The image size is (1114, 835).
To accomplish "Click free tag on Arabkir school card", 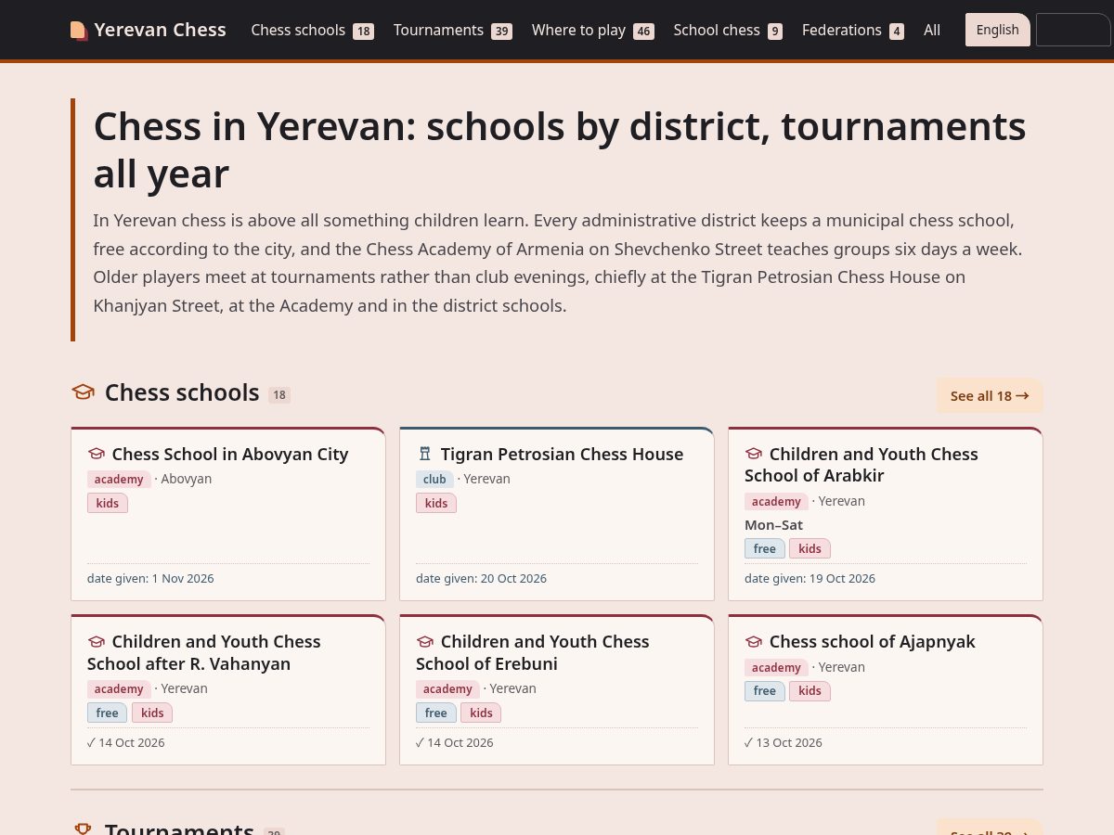I will coord(765,548).
